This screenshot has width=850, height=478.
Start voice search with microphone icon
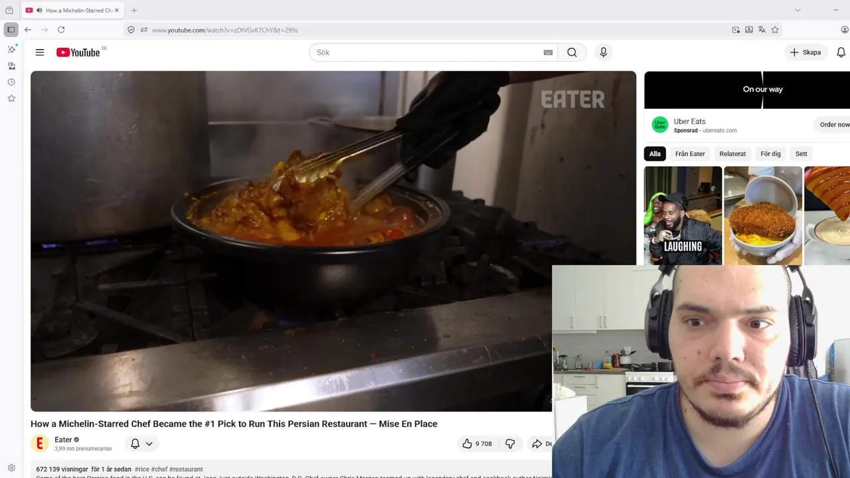pyautogui.click(x=603, y=52)
